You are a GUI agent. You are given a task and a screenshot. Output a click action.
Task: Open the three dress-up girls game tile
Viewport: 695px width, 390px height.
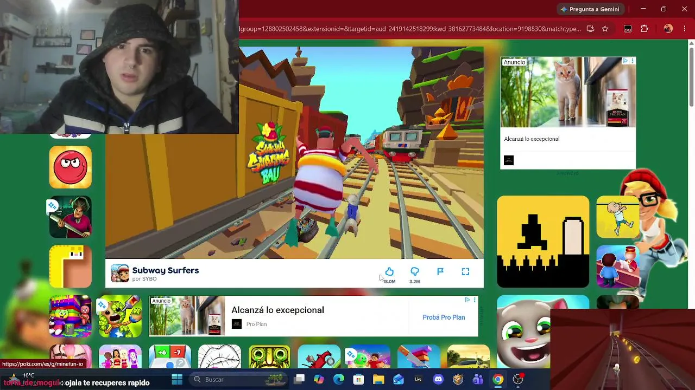pos(120,356)
